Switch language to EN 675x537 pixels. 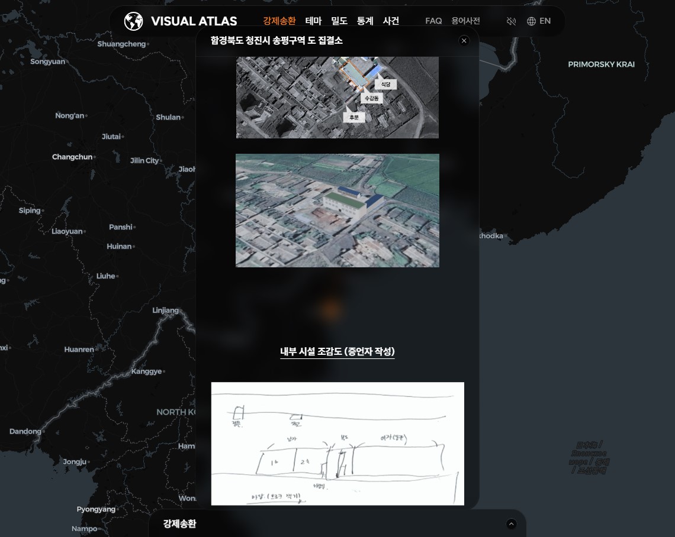tap(545, 21)
